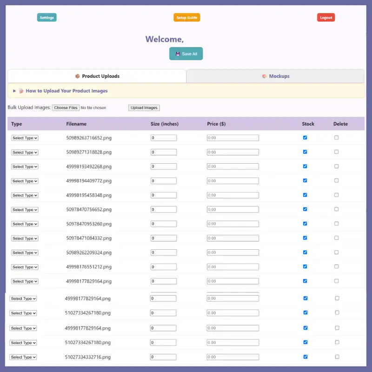
Task: Uncheck Stock for 51027334332716.png
Action: 306,357
